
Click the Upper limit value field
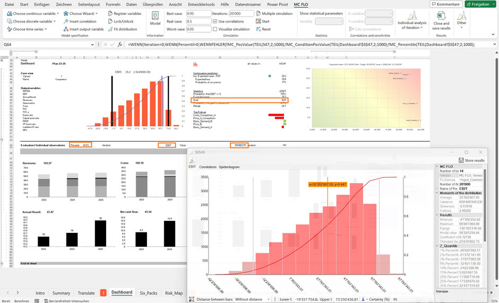pos(346,299)
